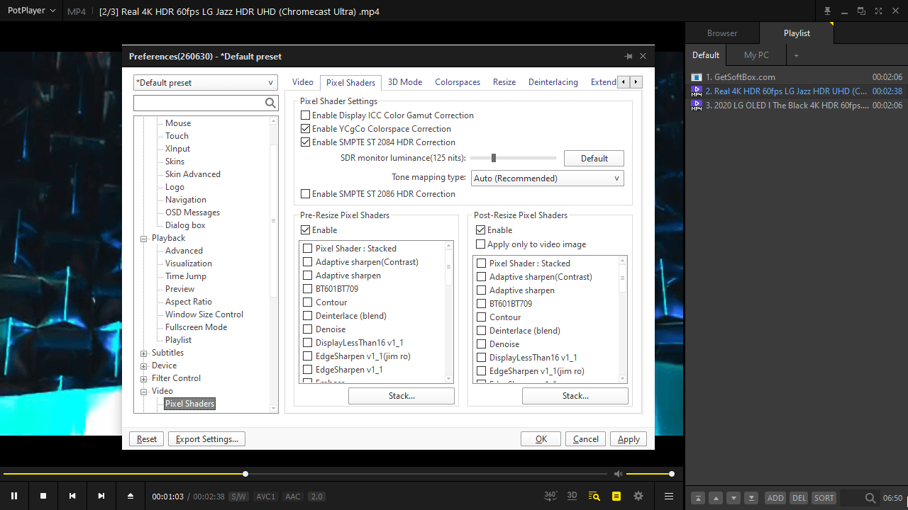The height and width of the screenshot is (510, 908).
Task: Expand the Subtitles tree node
Action: coord(144,353)
